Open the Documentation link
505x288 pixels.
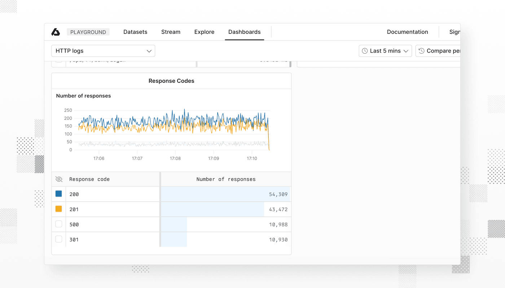407,32
